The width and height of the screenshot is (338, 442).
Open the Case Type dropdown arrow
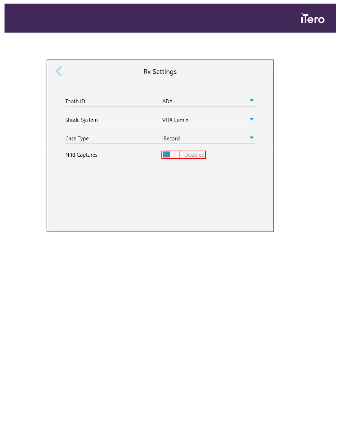click(x=252, y=137)
